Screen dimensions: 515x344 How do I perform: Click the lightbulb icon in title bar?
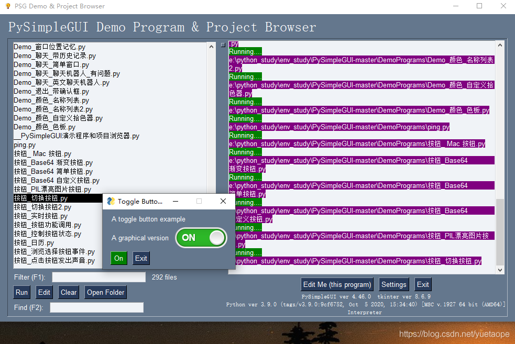[8, 6]
